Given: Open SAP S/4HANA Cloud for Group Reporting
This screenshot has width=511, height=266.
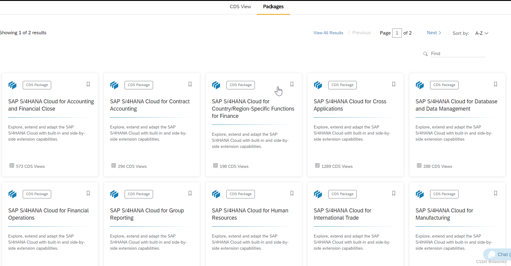Looking at the screenshot, I should point(147,214).
